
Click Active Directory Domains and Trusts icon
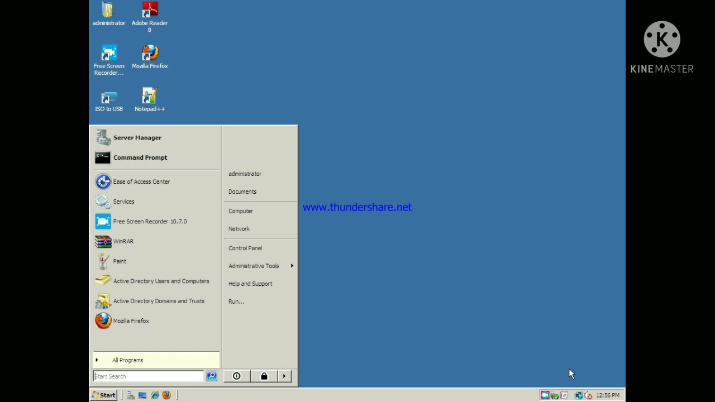[103, 301]
